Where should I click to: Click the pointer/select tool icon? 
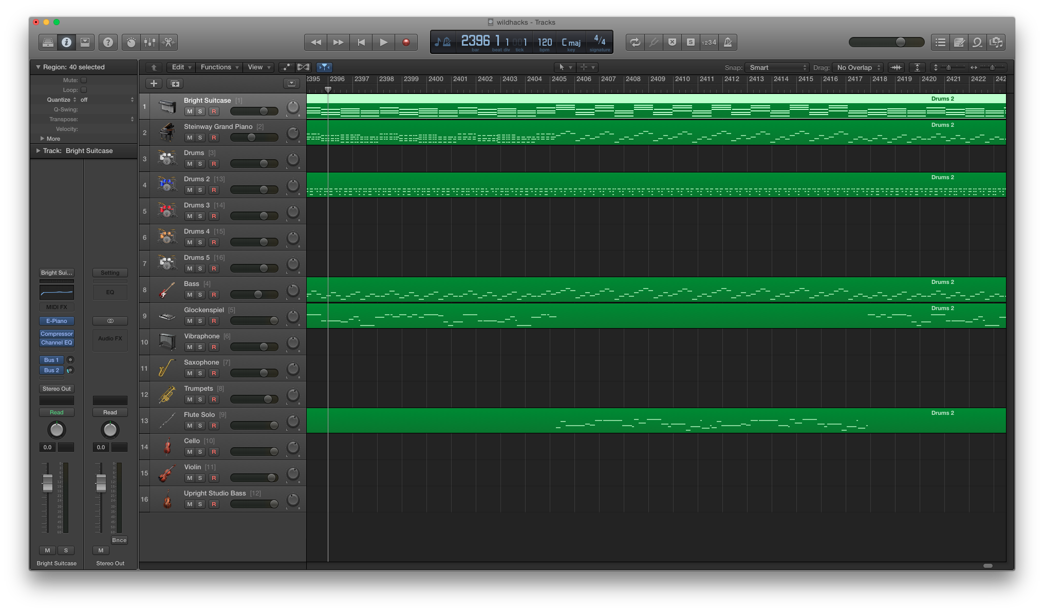coord(562,67)
